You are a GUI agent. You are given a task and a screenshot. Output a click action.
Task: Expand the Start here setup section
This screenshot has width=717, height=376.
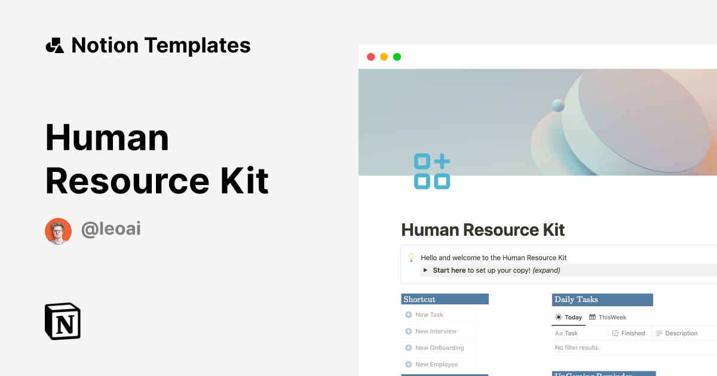pyautogui.click(x=425, y=270)
